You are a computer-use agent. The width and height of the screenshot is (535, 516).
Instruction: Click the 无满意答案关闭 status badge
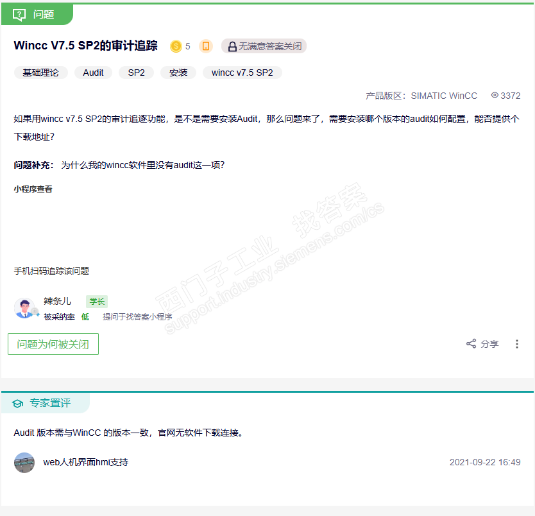[264, 46]
